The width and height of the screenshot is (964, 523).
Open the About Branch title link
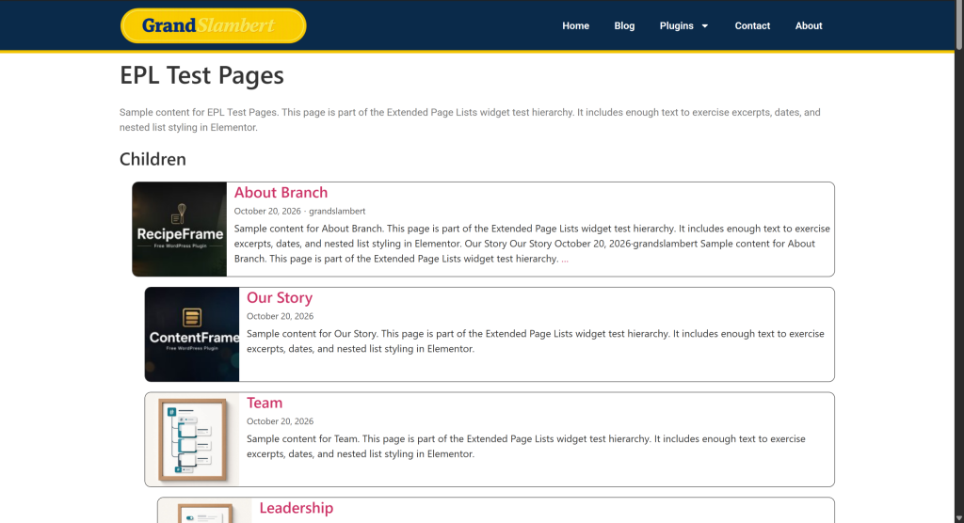tap(281, 192)
